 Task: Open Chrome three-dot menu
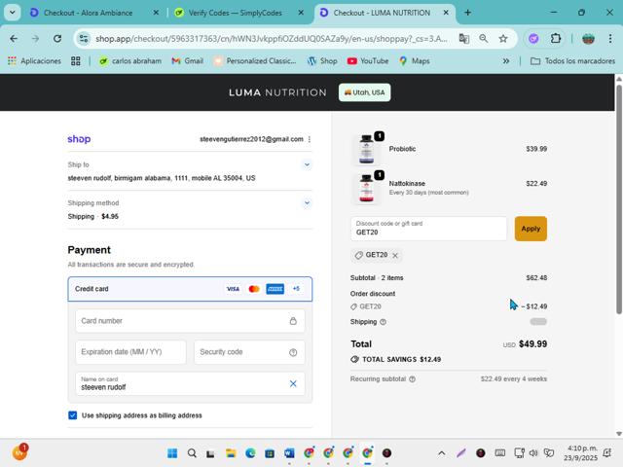tap(610, 39)
